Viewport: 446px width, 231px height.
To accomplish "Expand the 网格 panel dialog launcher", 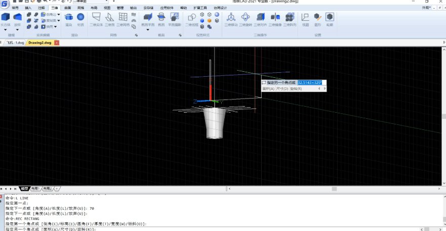I will click(x=136, y=36).
